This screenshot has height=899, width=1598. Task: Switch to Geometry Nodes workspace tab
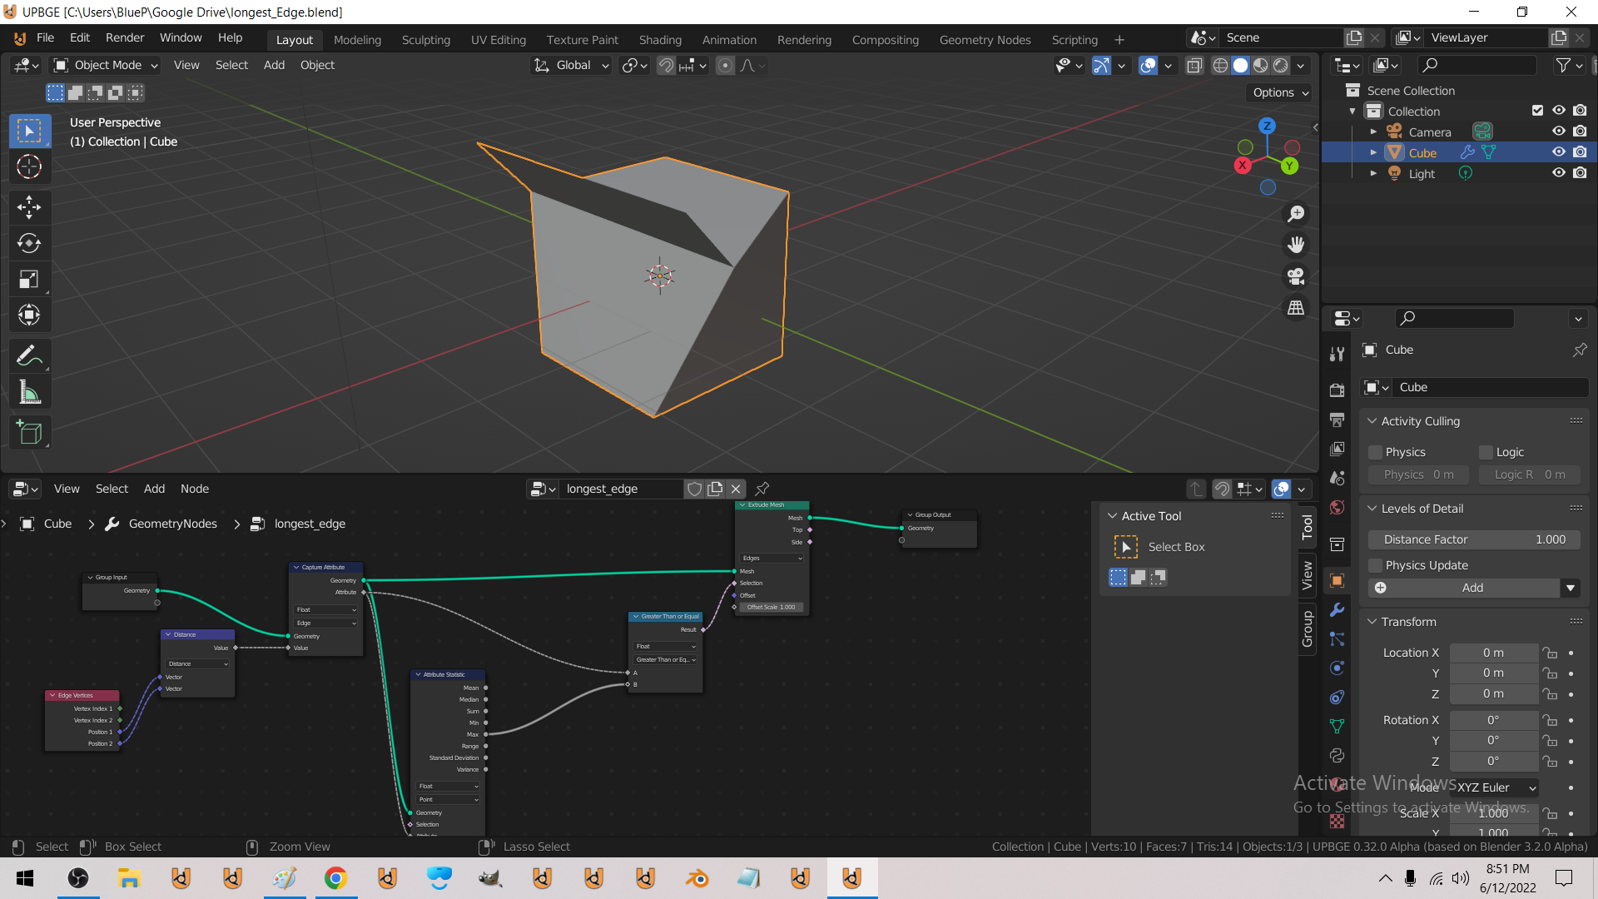point(985,40)
